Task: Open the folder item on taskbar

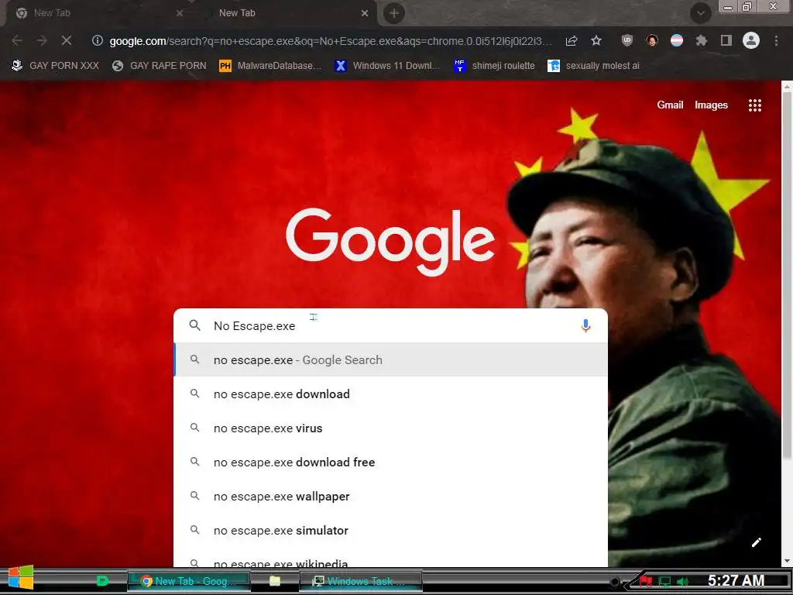Action: [x=275, y=581]
